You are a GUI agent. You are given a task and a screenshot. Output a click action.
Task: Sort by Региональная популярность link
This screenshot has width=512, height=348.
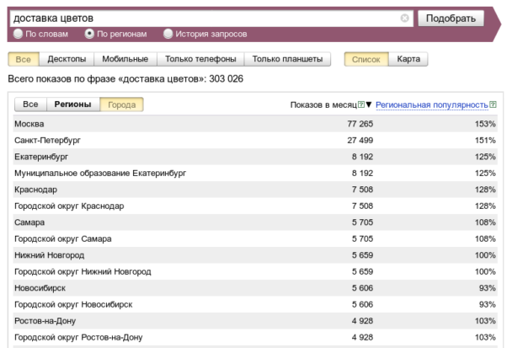(432, 104)
